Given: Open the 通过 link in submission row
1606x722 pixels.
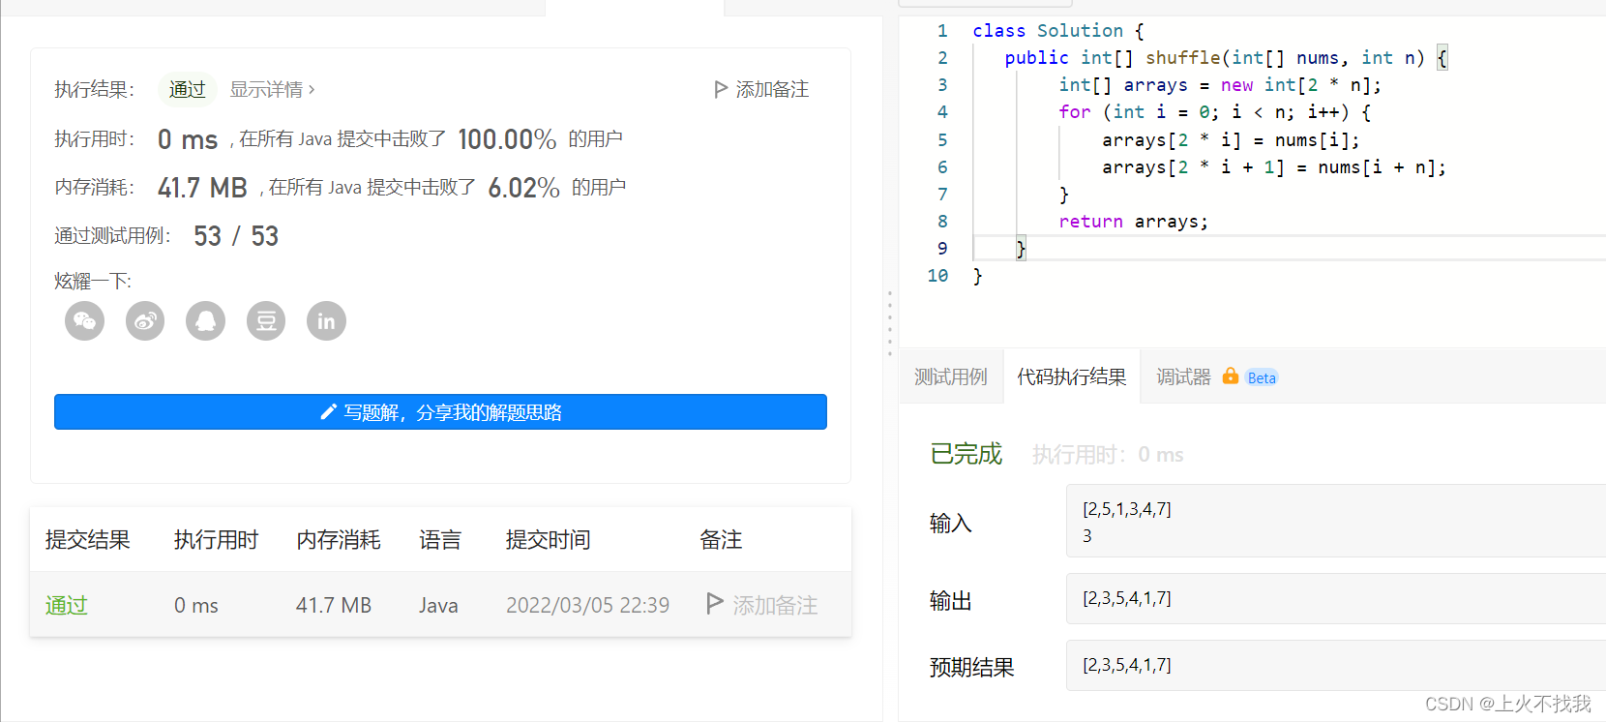Looking at the screenshot, I should click(67, 605).
